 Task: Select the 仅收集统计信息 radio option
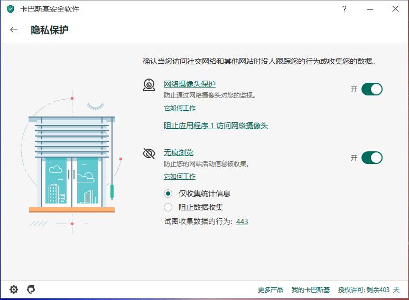(168, 193)
